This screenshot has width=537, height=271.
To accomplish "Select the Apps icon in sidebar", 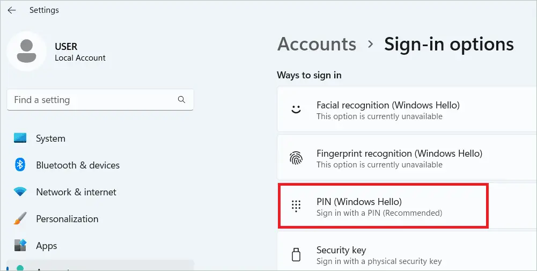I will click(20, 245).
